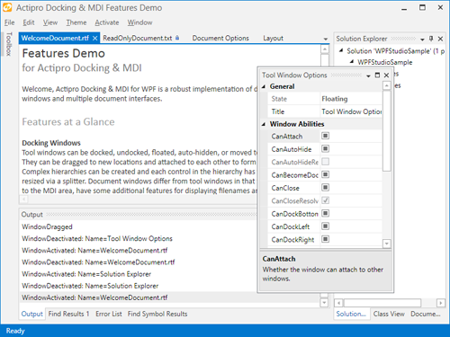The width and height of the screenshot is (450, 337).
Task: Click the Output panel scroll down arrow
Action: tap(324, 303)
